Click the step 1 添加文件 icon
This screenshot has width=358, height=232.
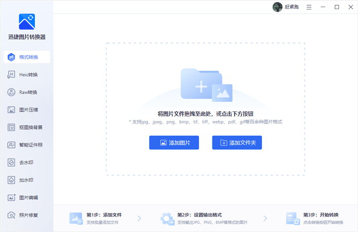pyautogui.click(x=76, y=219)
